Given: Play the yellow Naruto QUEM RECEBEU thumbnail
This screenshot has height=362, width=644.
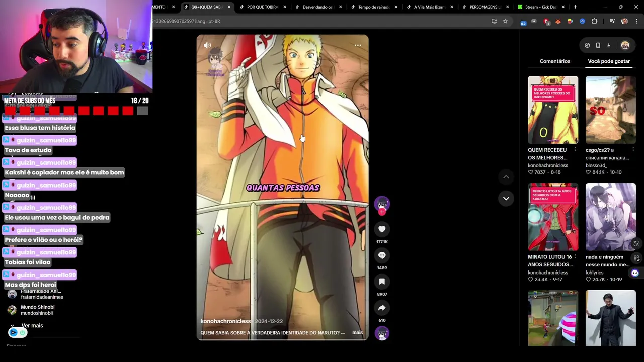Looking at the screenshot, I should (553, 110).
